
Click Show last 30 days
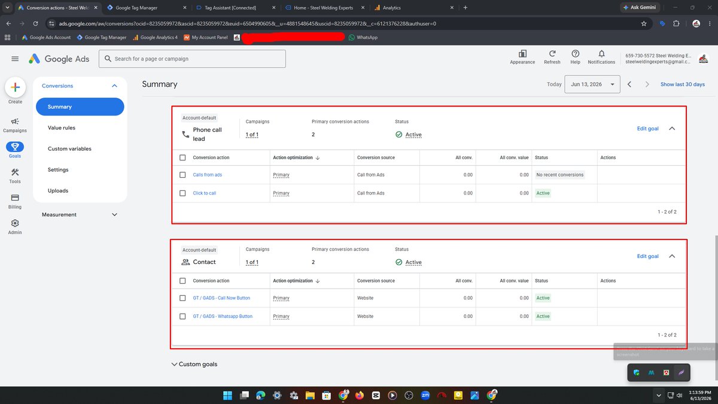[x=683, y=84]
